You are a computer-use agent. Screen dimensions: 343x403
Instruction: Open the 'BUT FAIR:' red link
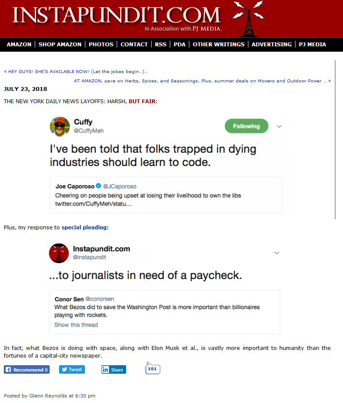[x=143, y=101]
